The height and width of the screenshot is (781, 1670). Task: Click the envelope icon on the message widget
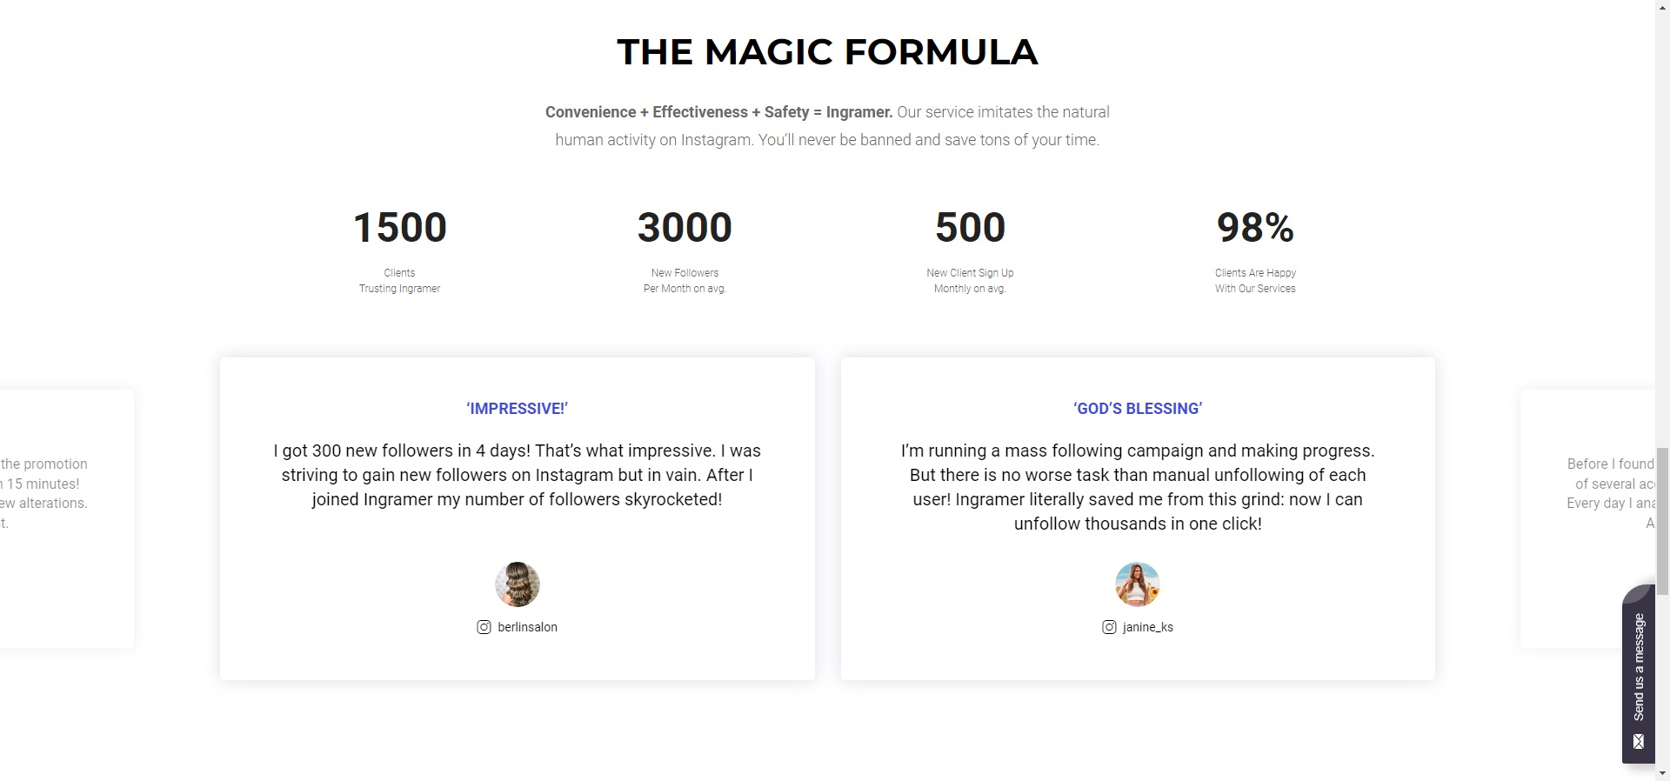[x=1639, y=742]
